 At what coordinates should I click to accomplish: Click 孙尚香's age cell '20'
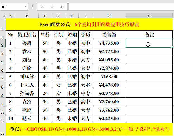(45, 93)
